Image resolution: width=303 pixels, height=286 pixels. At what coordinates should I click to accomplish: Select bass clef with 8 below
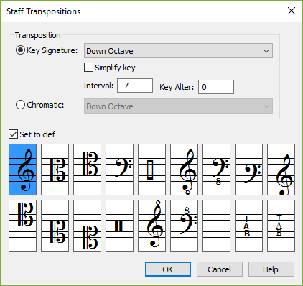216,170
